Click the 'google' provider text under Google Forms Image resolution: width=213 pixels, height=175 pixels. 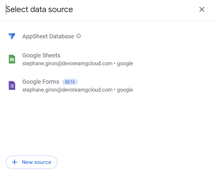coord(125,90)
